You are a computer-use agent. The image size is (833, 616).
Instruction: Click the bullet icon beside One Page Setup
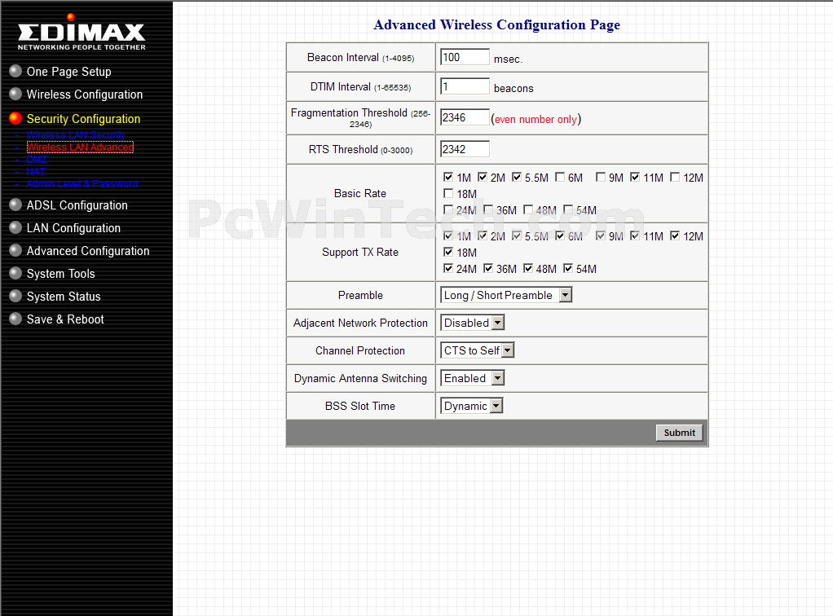coord(15,71)
